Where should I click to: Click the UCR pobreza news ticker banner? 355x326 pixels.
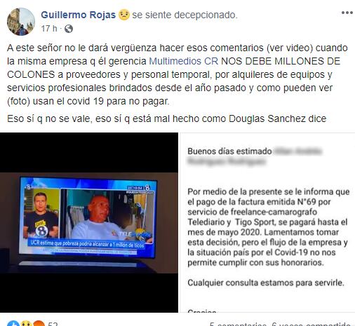(x=87, y=243)
